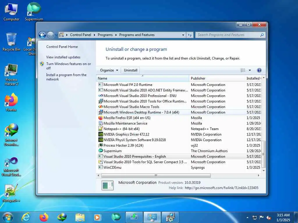Click the taskbar clock showing 3:15 AM
The image size is (298, 223).
click(x=283, y=217)
